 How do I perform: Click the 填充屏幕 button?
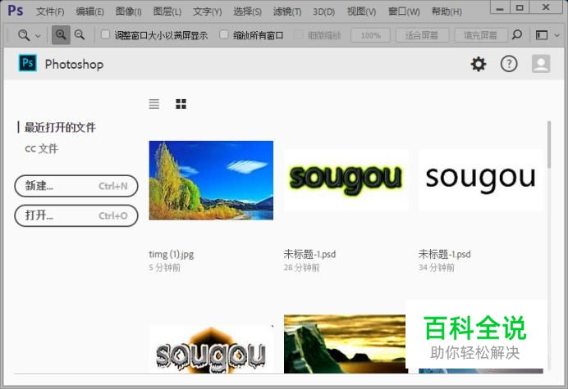[481, 35]
